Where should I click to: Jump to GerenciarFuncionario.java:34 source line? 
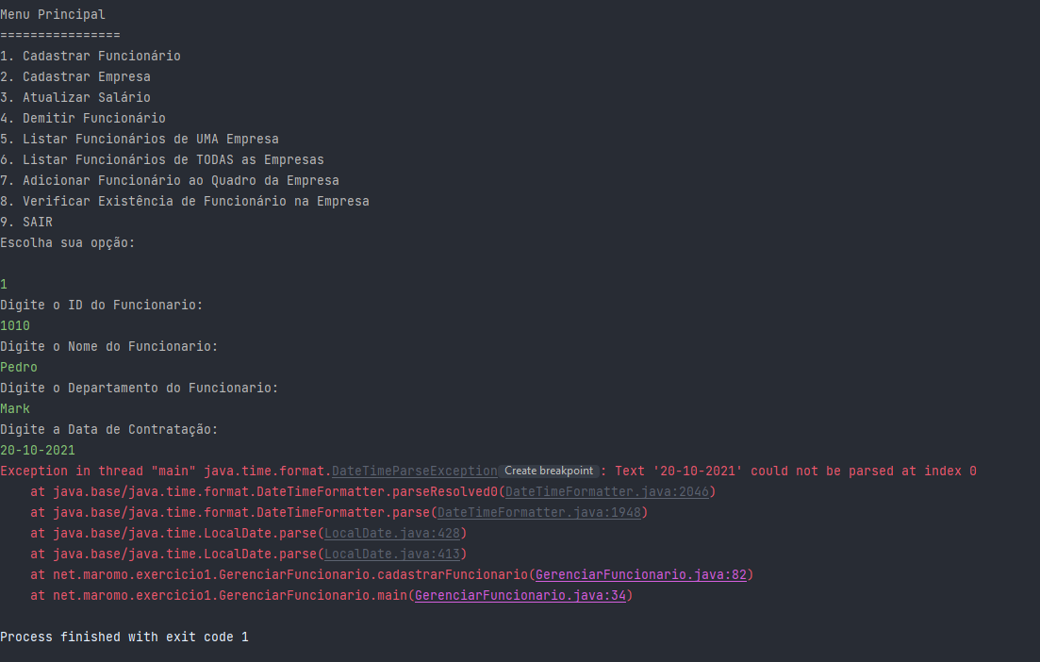(x=520, y=595)
